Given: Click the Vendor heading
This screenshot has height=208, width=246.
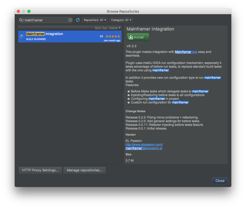Looking at the screenshot, I should point(131,135).
